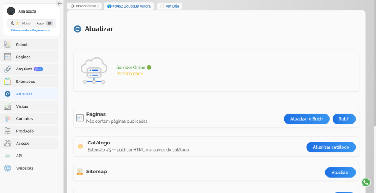Open the Painel menu item
This screenshot has width=376, height=193.
29,44
